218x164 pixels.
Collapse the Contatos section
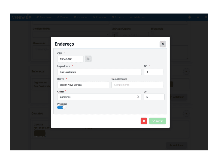(186, 113)
